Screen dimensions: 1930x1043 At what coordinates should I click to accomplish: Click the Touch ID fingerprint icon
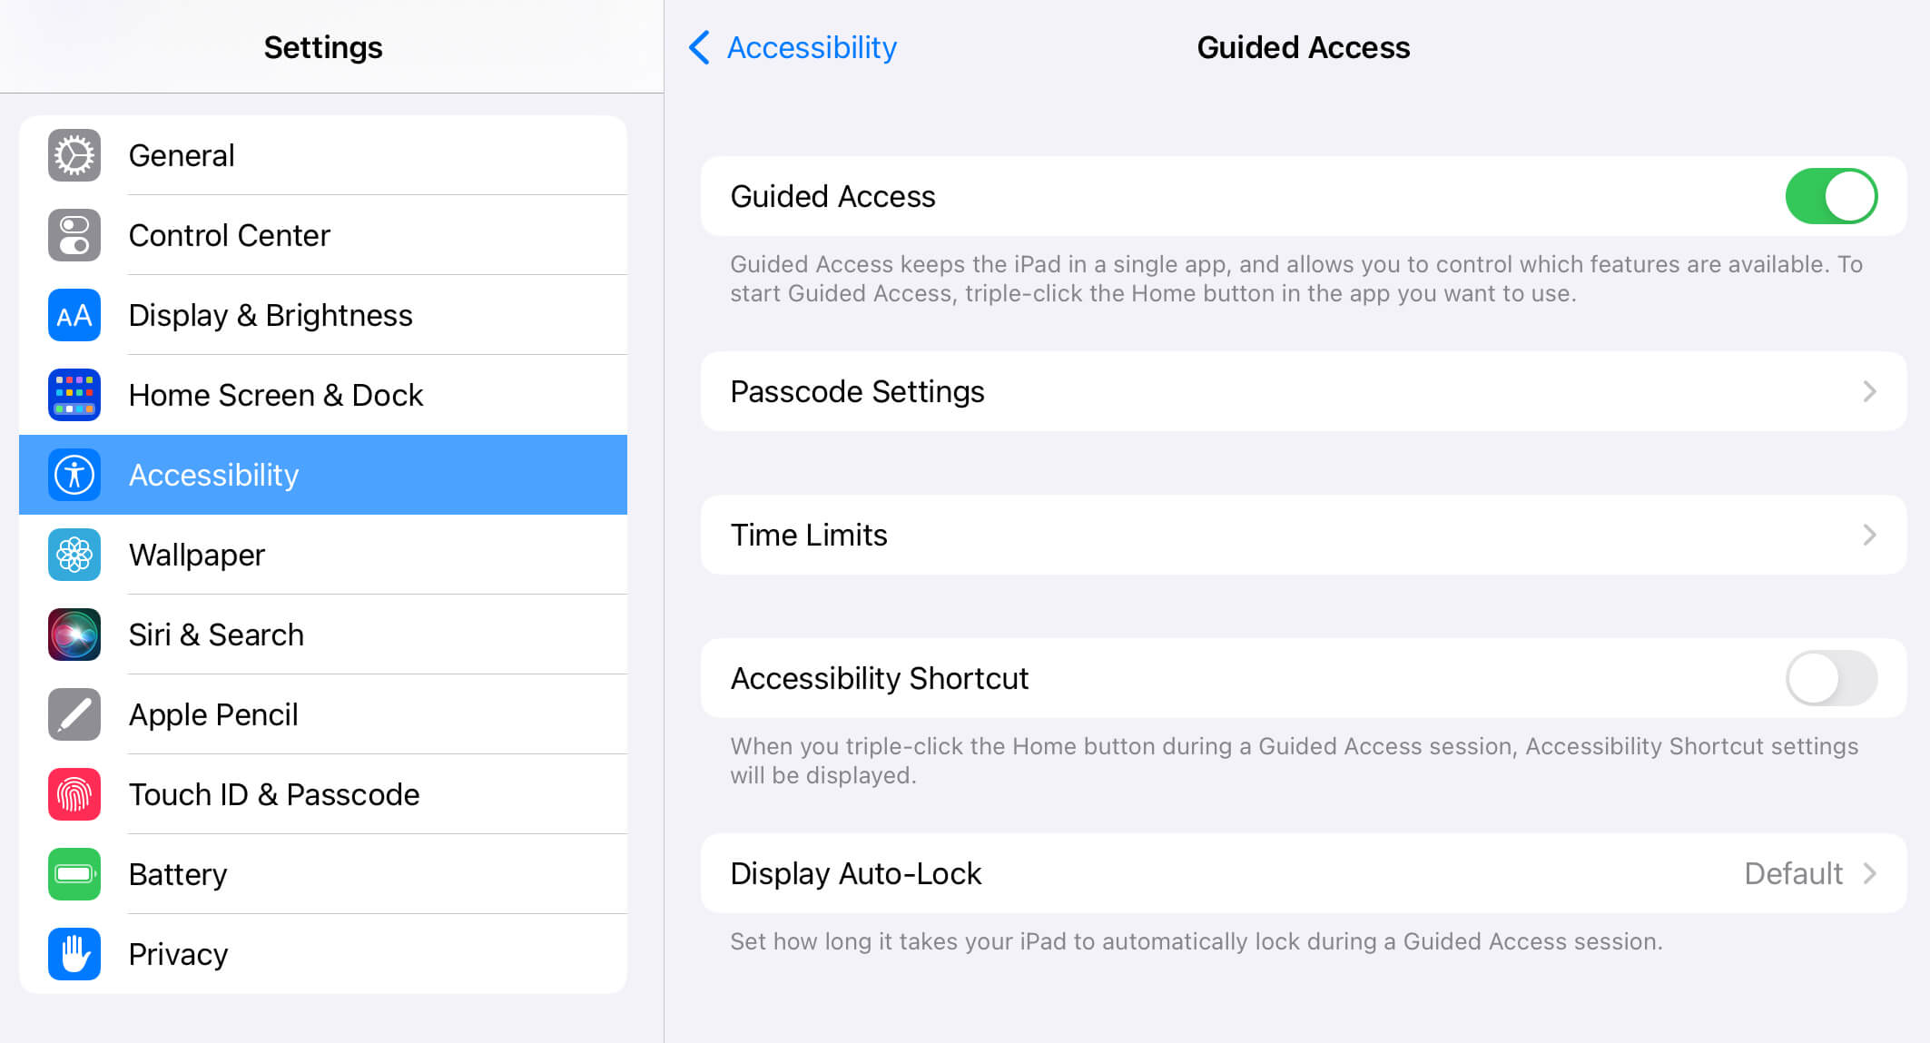(x=74, y=794)
